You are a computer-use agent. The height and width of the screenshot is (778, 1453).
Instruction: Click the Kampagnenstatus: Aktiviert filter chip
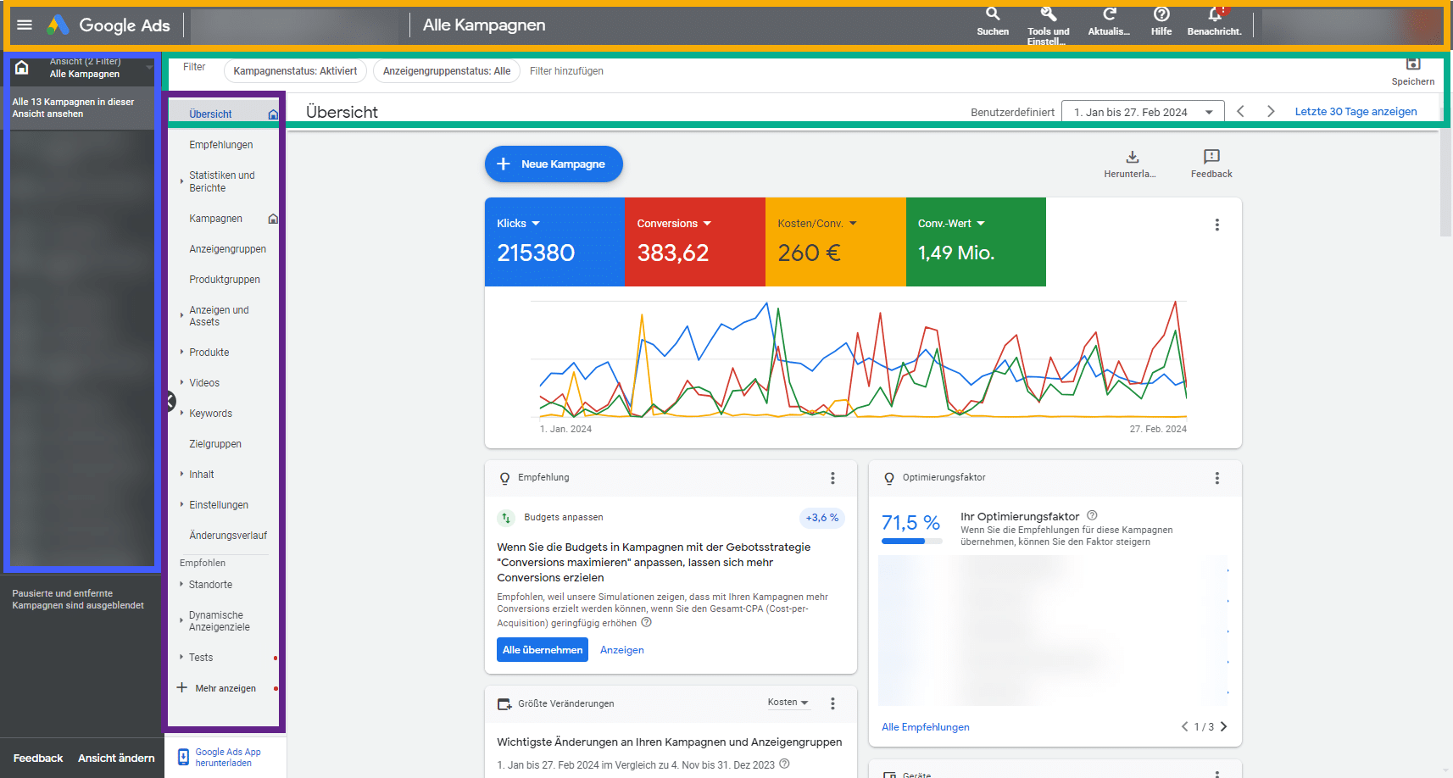click(x=295, y=71)
